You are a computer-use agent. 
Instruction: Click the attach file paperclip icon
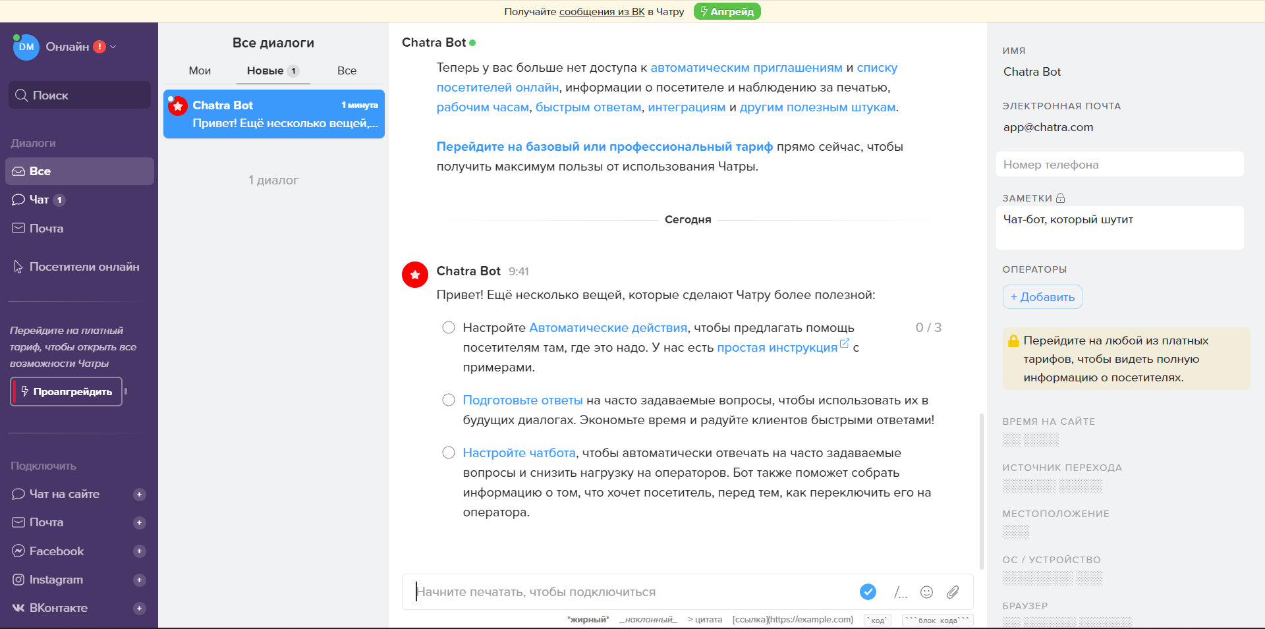pos(953,591)
